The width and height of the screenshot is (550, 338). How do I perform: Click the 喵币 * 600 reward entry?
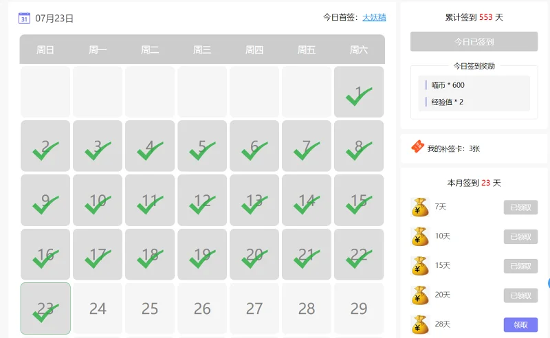click(448, 85)
